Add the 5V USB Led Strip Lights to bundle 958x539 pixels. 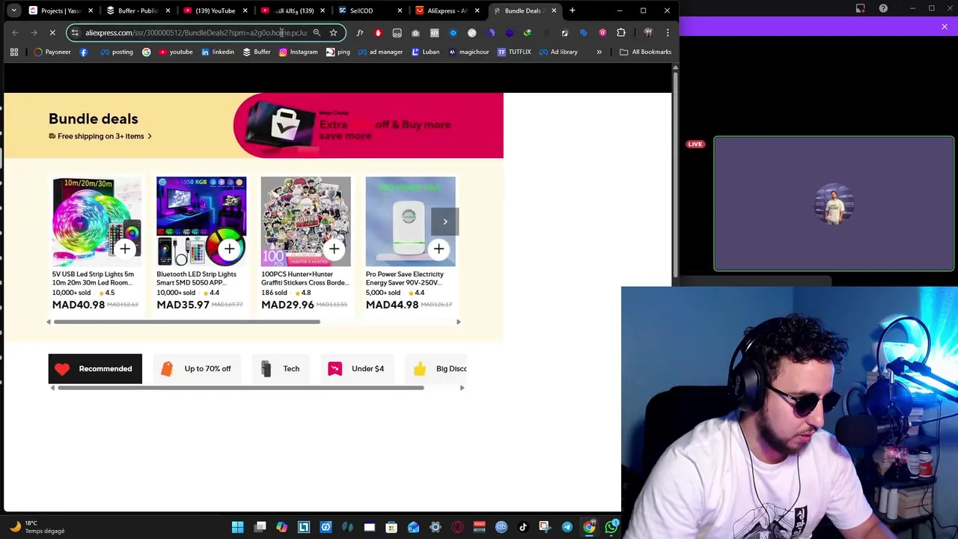[x=125, y=249]
